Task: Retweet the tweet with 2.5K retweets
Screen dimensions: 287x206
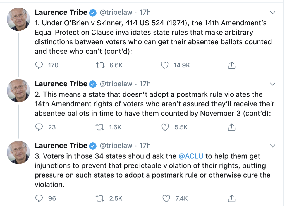Action: 99,198
